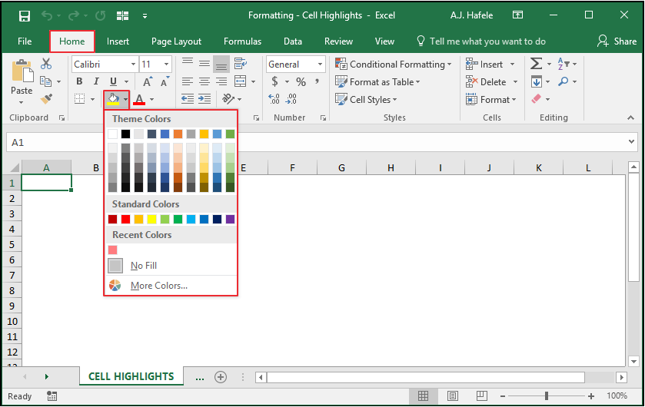The width and height of the screenshot is (645, 407).
Task: Toggle Bold formatting
Action: click(x=79, y=81)
